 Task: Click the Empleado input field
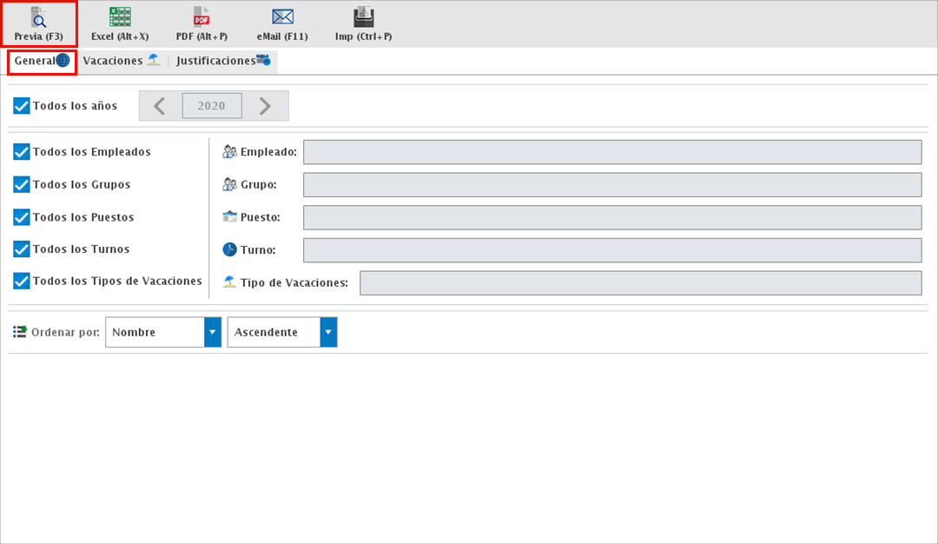(x=611, y=152)
